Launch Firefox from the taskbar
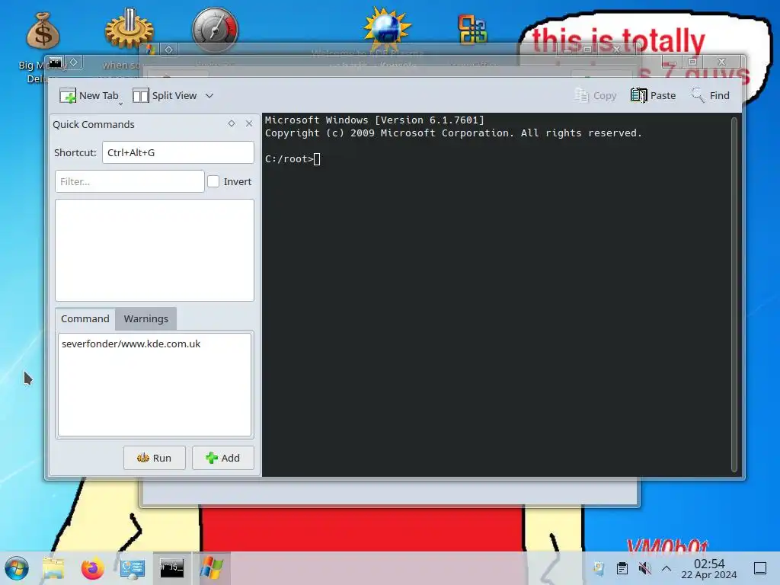The height and width of the screenshot is (585, 780). click(x=92, y=568)
